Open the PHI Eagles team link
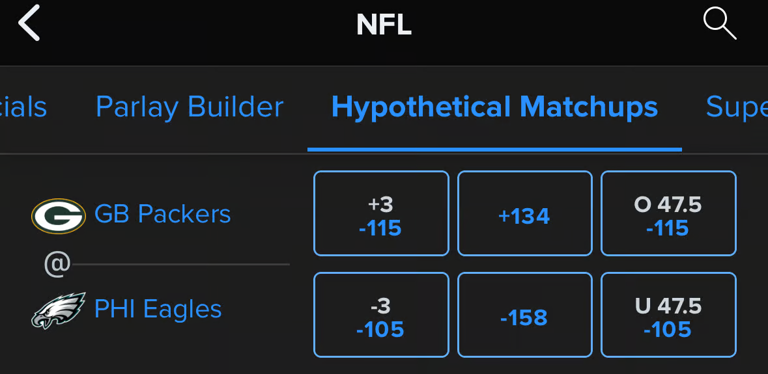Screen dimensions: 768x374 tap(158, 309)
